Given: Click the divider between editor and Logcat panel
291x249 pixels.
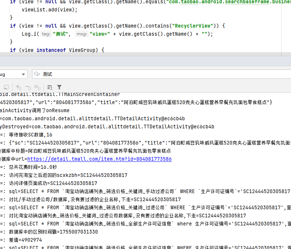Looking at the screenshot, I should point(145,55).
